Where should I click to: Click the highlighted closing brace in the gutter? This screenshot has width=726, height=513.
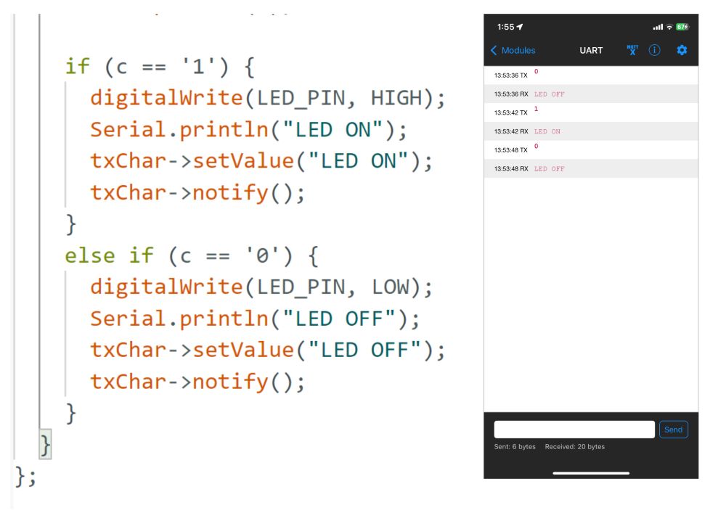pos(45,445)
